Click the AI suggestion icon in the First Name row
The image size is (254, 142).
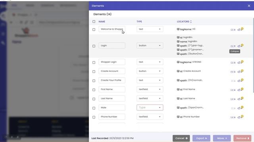(241, 90)
